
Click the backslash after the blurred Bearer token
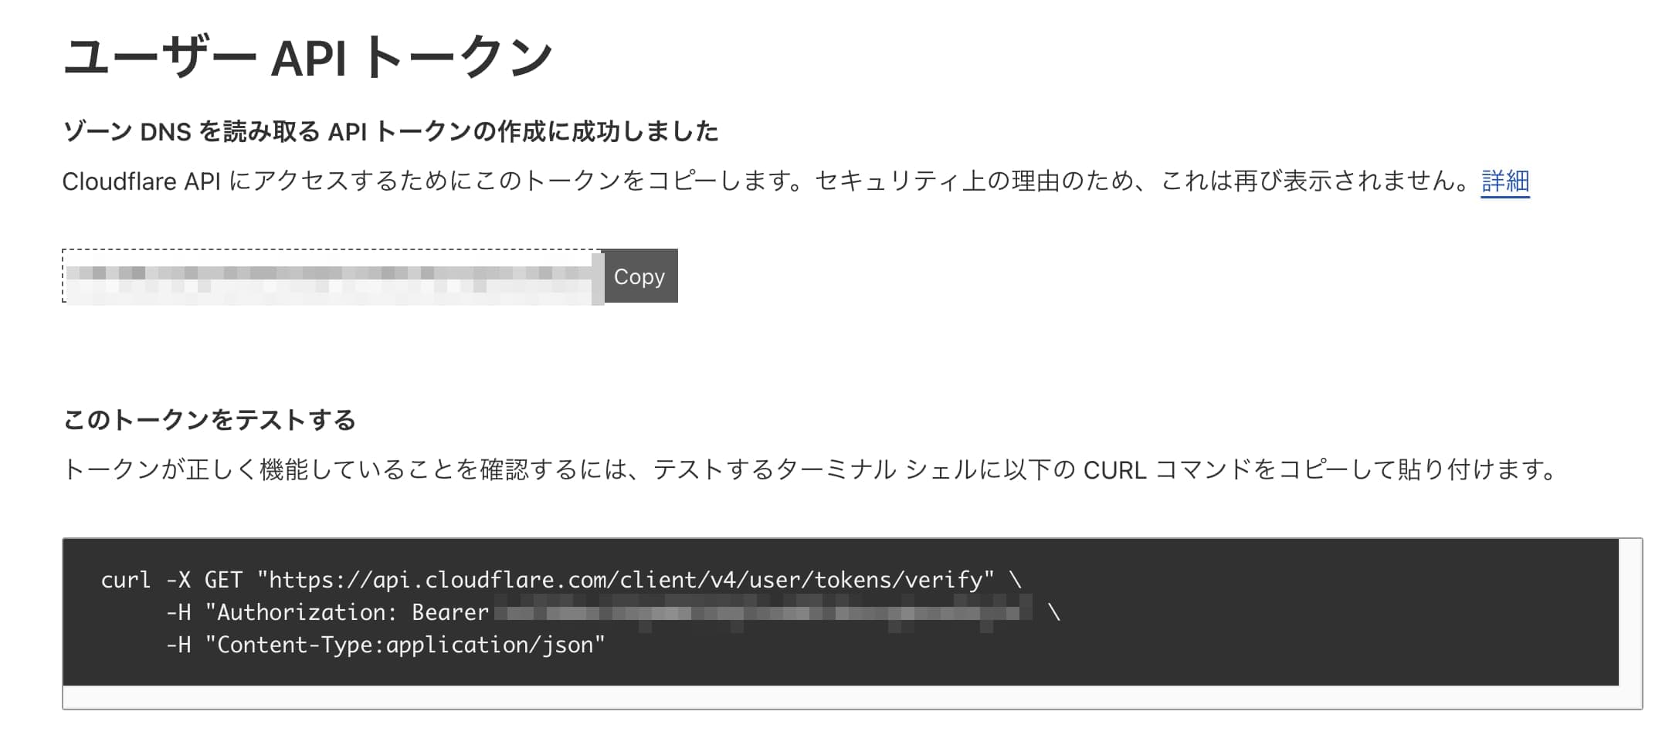click(1054, 613)
